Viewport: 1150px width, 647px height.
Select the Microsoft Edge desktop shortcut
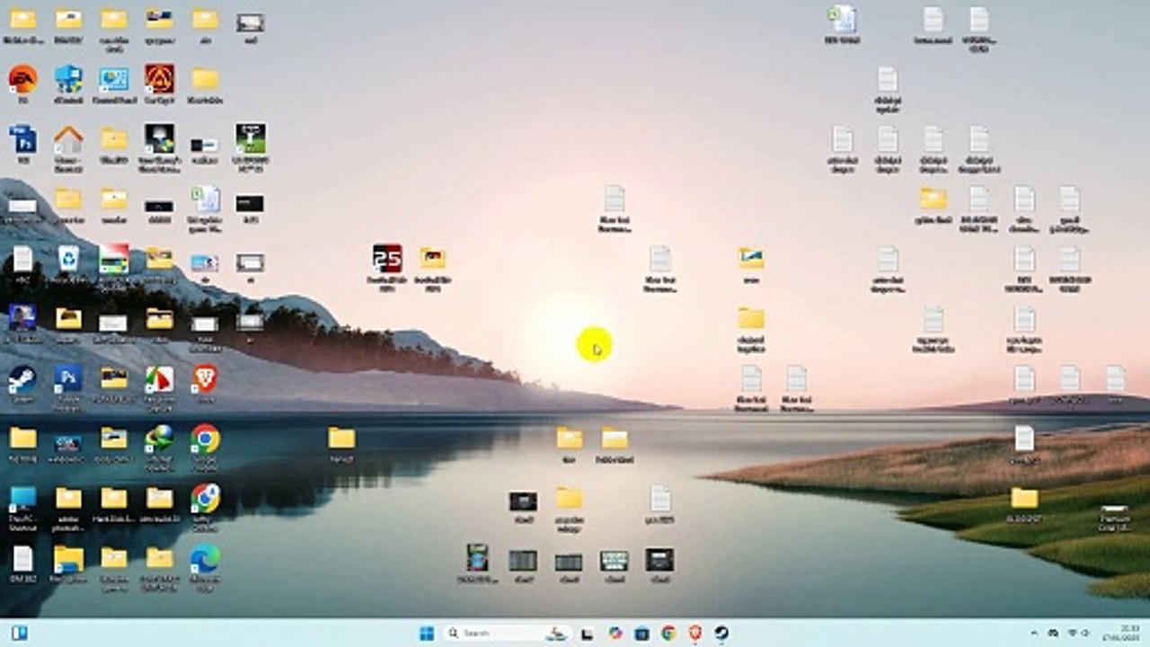[205, 558]
